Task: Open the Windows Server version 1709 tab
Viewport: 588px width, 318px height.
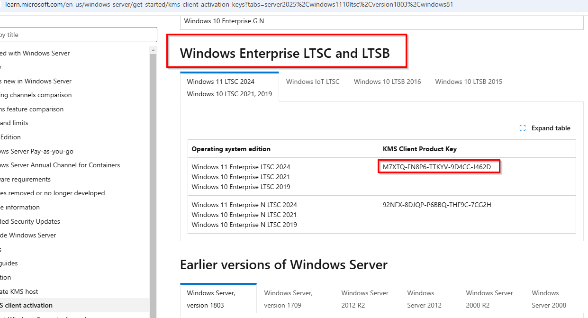Action: 288,299
